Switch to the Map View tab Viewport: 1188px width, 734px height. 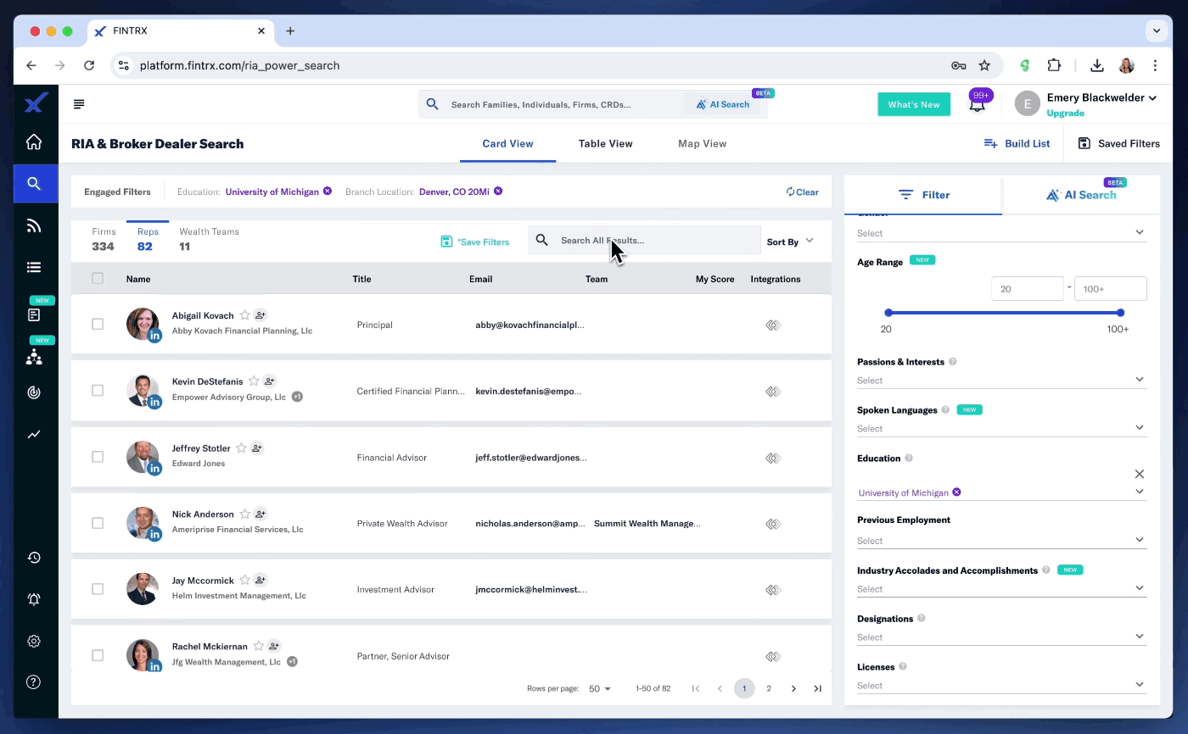point(702,143)
